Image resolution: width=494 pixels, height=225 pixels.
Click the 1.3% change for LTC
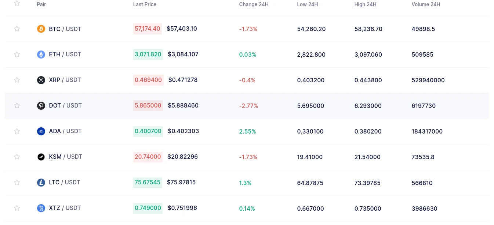[245, 183]
